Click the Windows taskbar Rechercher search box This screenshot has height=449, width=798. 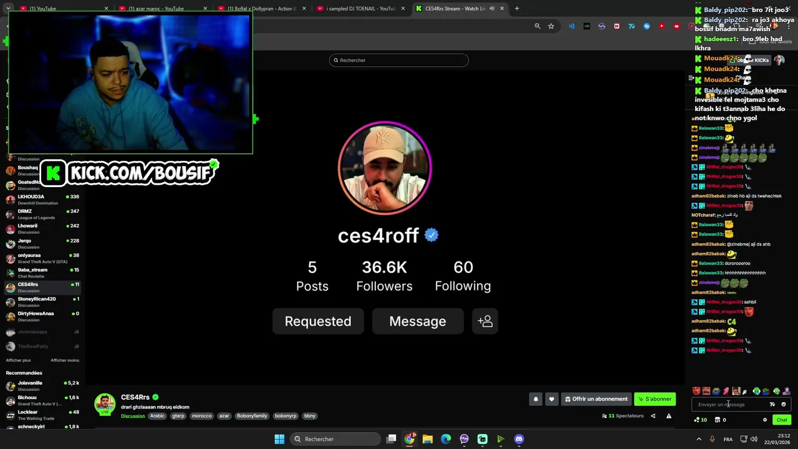tap(335, 439)
